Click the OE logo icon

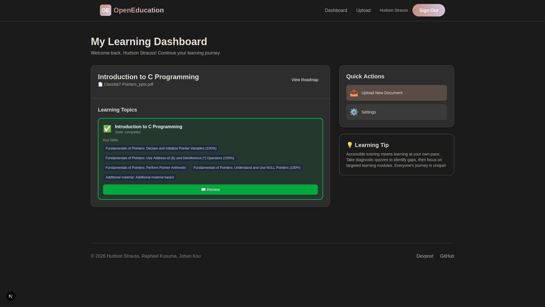[105, 10]
